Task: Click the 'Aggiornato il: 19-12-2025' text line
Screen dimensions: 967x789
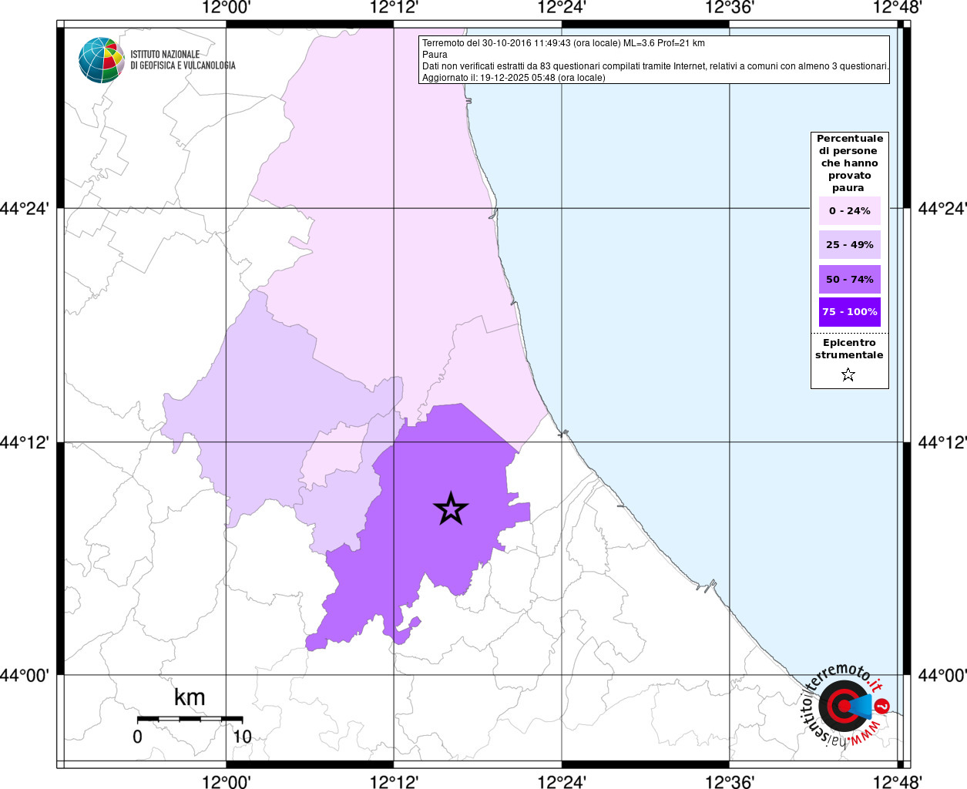Action: (513, 78)
